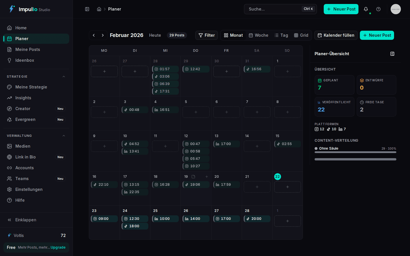
Task: Collapse the Strategie section
Action: pyautogui.click(x=64, y=77)
